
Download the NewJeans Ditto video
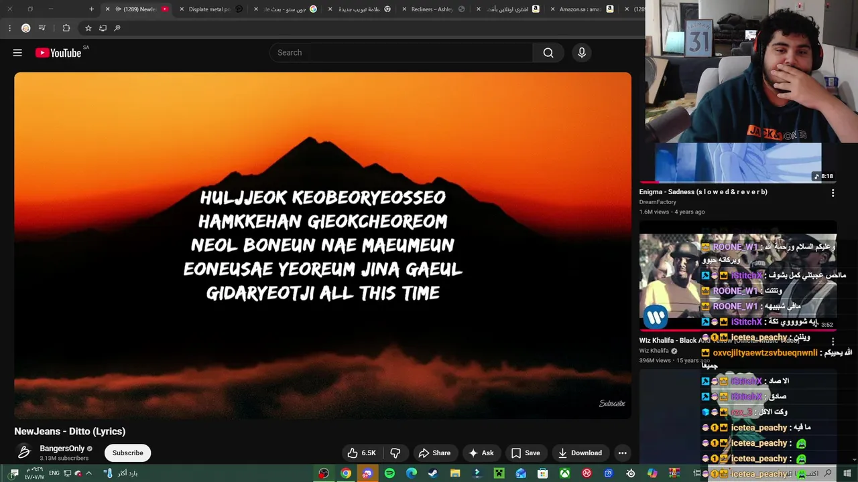tap(580, 453)
